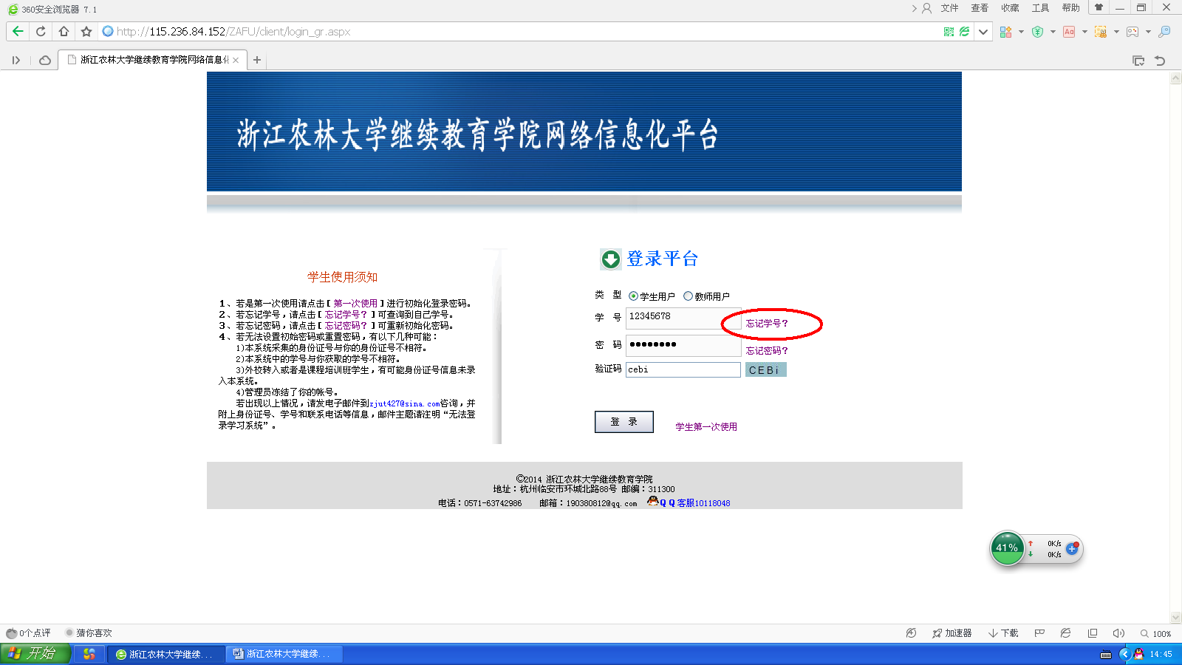Open the zjut427@sina.com email link
Screen dimensions: 1182x665
click(x=404, y=403)
